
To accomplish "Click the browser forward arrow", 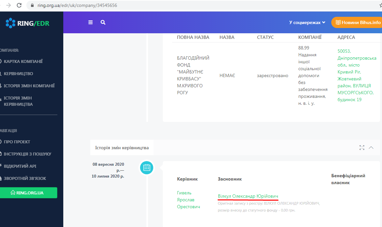I will [x=9, y=5].
